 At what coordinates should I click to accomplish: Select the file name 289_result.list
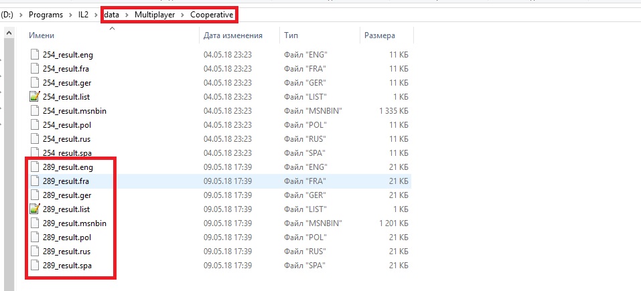coord(66,209)
